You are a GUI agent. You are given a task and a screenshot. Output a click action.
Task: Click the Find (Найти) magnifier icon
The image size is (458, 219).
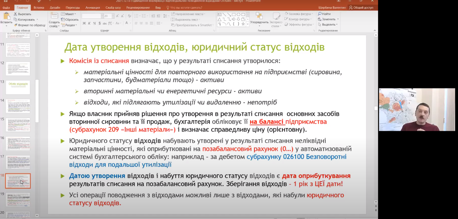point(319,14)
